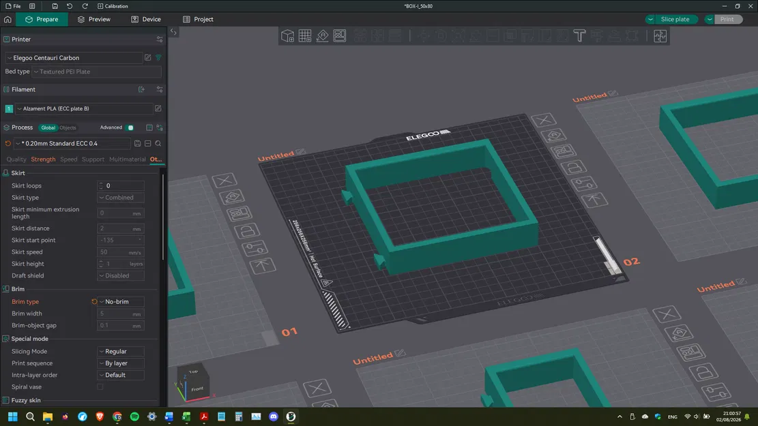Open Alzament PLA filament dropdown
Image resolution: width=758 pixels, height=426 pixels.
point(85,108)
